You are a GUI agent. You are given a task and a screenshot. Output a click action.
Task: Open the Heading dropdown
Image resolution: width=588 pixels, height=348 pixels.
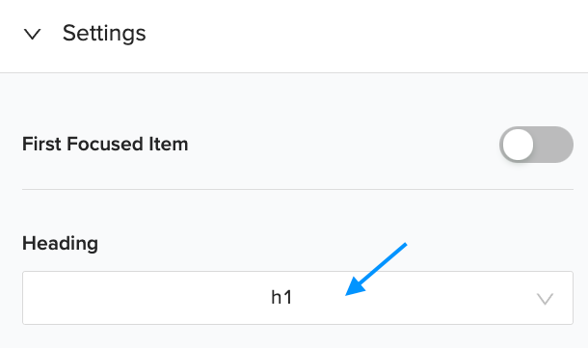click(298, 298)
